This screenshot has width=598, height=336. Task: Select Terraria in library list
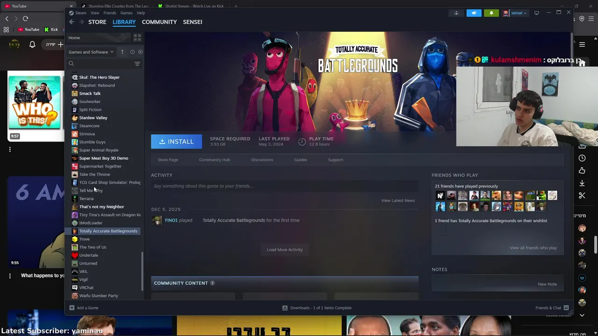[x=86, y=199]
